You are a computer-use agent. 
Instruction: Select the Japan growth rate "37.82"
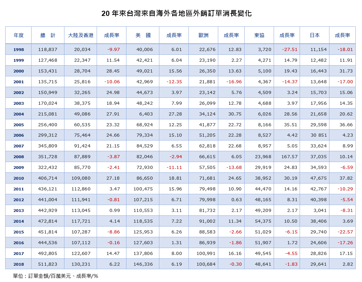coord(346,178)
